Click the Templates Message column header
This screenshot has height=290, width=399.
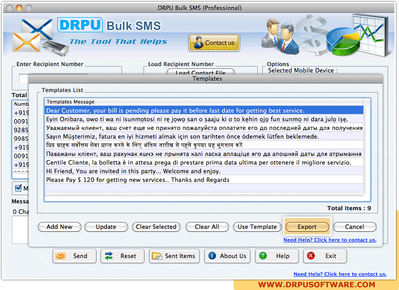[x=204, y=102]
